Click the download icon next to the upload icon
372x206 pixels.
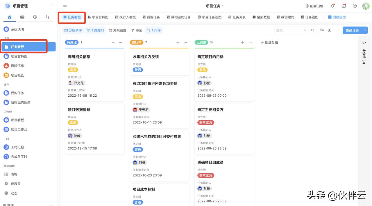[329, 30]
